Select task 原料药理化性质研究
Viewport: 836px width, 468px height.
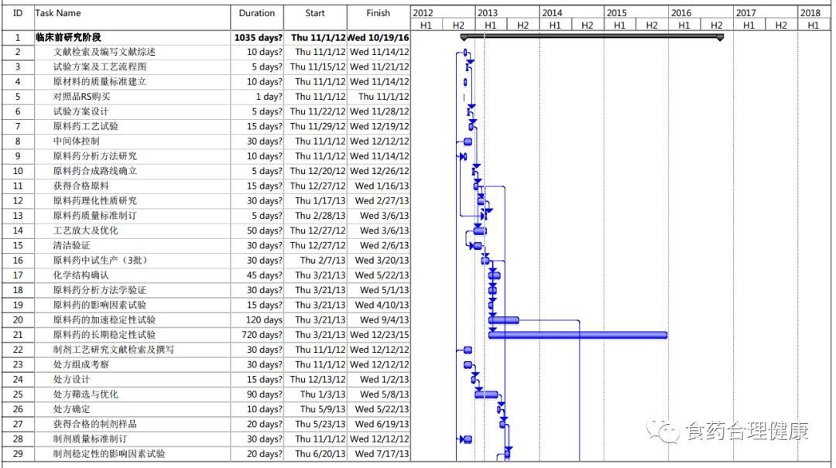95,201
